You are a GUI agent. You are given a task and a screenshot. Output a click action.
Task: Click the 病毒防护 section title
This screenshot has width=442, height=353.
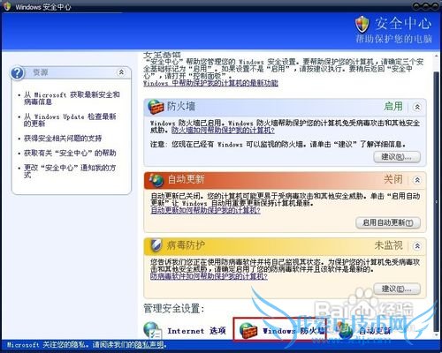(x=186, y=245)
